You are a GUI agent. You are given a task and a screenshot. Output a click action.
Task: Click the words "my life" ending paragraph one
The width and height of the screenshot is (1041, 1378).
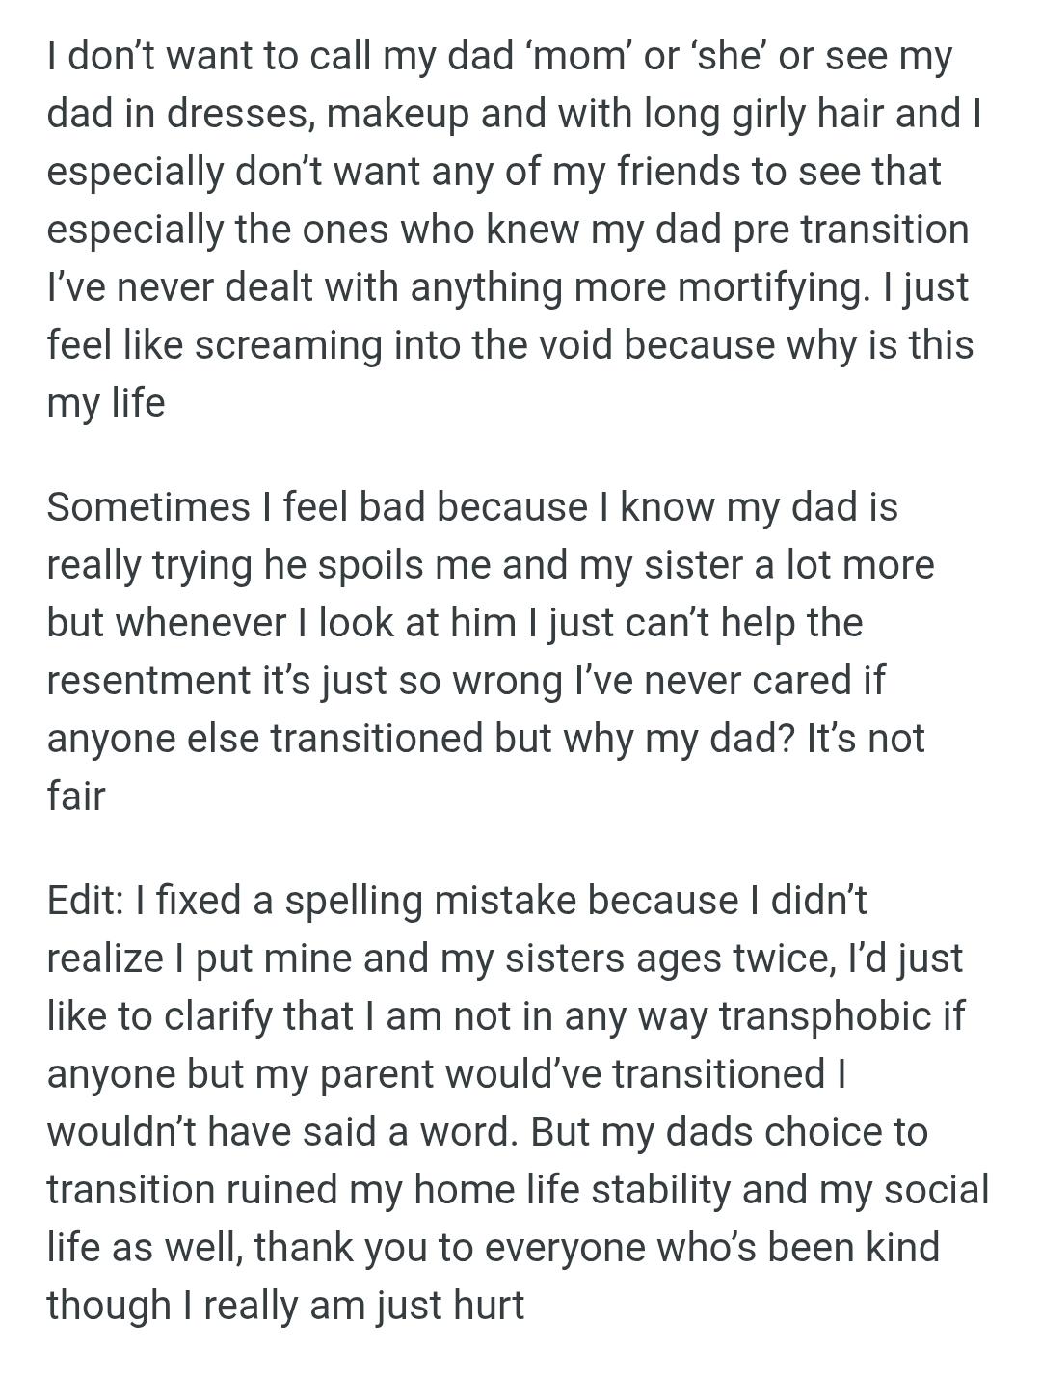[x=106, y=403]
